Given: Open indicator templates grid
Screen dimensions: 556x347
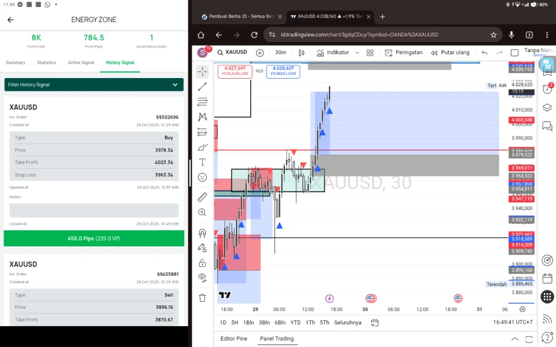Looking at the screenshot, I should [x=370, y=53].
